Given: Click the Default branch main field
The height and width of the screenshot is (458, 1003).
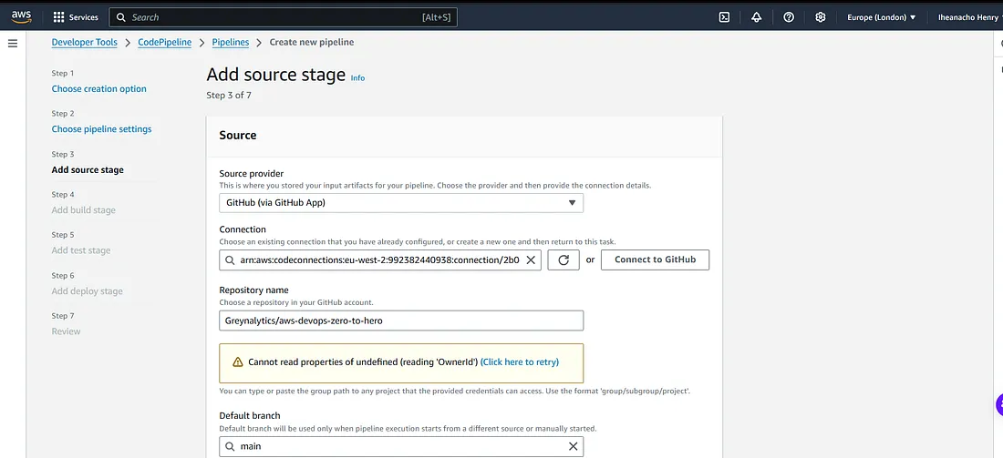Looking at the screenshot, I should 401,446.
